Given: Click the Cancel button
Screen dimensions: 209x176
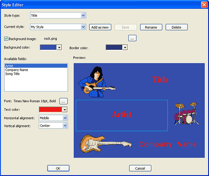Looking at the screenshot, I should (x=140, y=168).
